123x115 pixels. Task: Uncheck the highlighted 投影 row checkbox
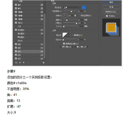pyautogui.click(x=16, y=51)
